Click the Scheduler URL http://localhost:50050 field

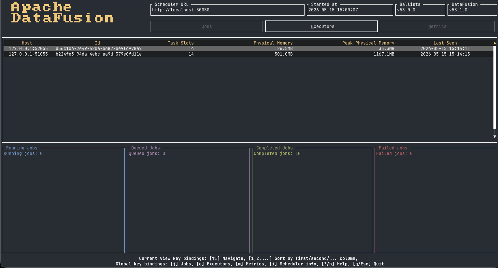click(x=227, y=10)
